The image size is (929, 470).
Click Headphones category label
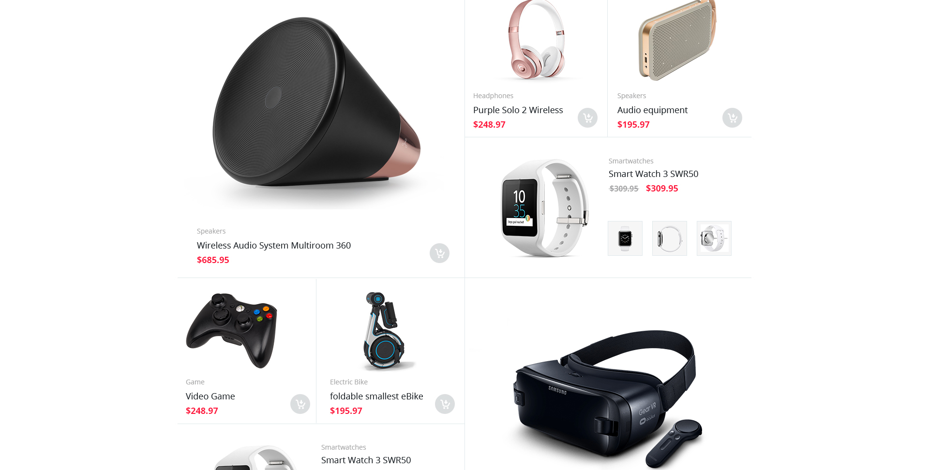tap(493, 96)
